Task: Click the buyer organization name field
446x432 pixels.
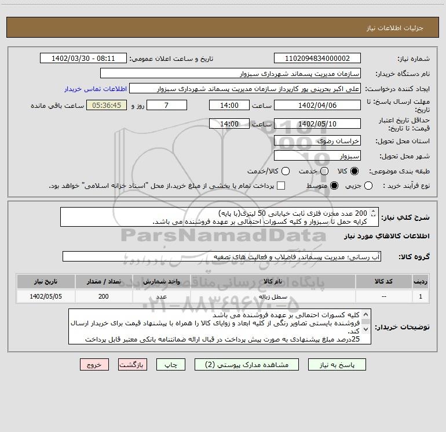Action: [231, 74]
